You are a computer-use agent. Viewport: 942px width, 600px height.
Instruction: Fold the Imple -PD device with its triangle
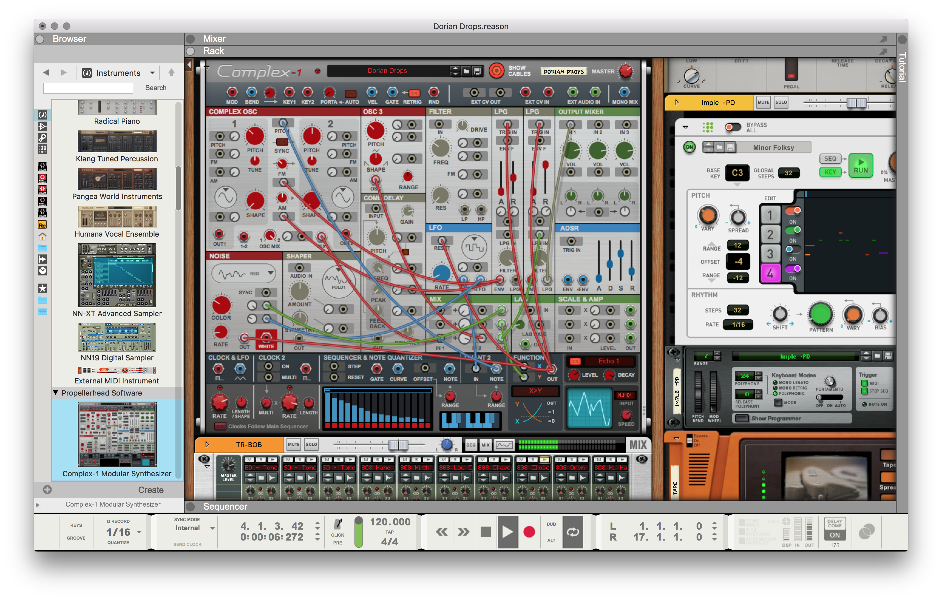pyautogui.click(x=677, y=103)
